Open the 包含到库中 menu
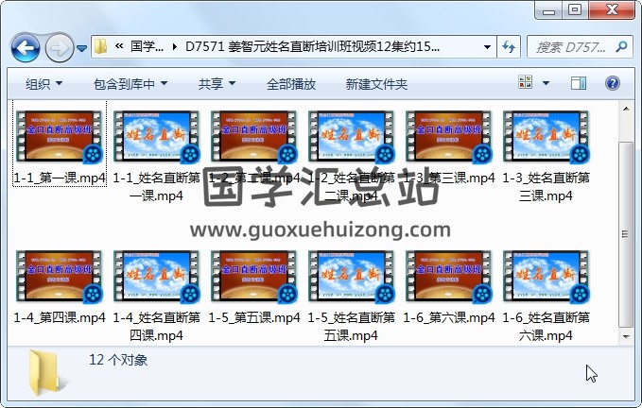The image size is (642, 408). click(x=130, y=84)
